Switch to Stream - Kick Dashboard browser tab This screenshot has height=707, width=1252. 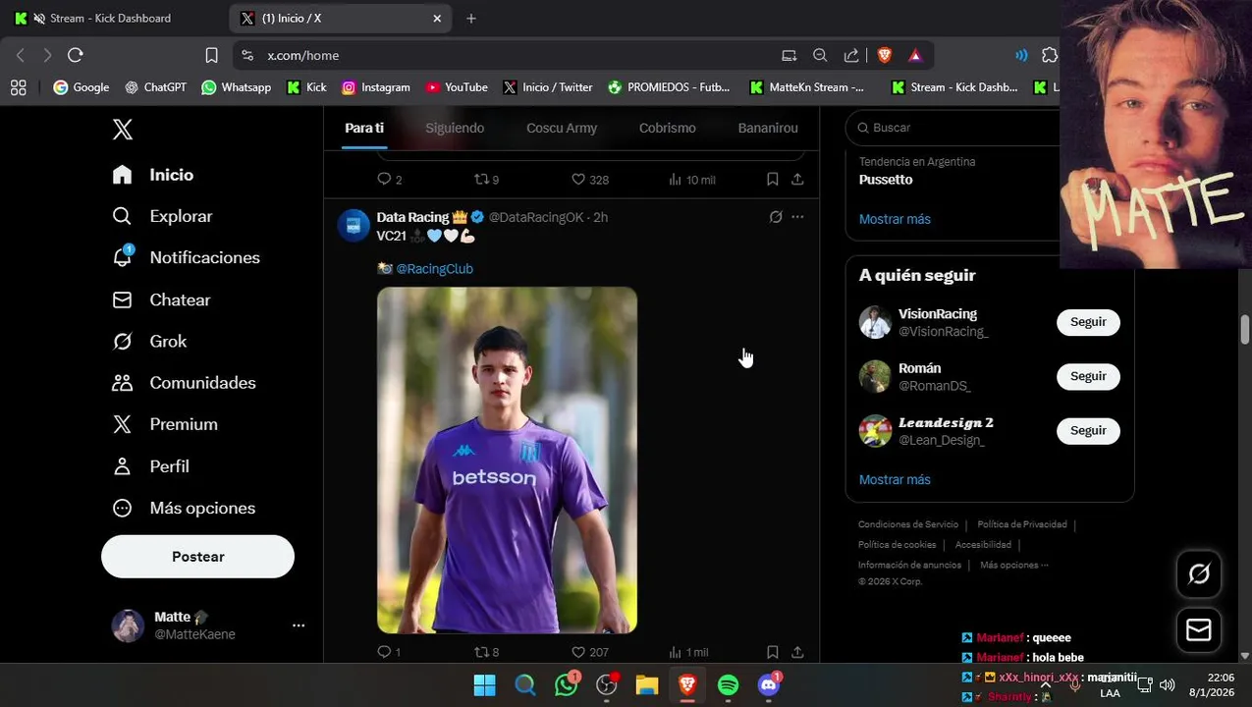tap(110, 18)
